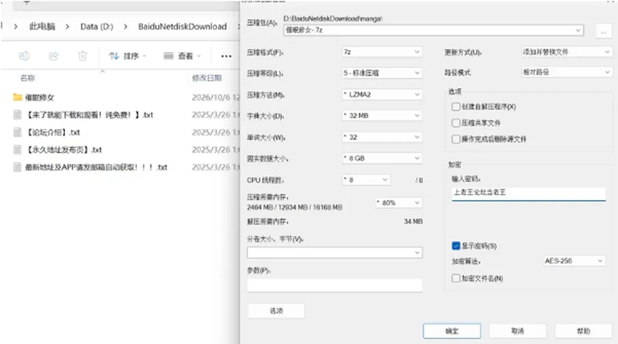Image resolution: width=618 pixels, height=344 pixels.
Task: Click the 选项 options button
Action: tap(276, 311)
